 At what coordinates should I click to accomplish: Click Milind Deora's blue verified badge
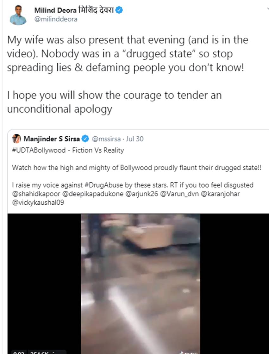point(119,10)
